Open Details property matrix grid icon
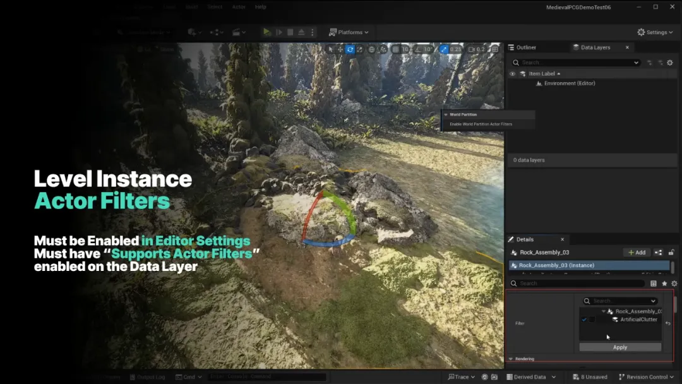 (x=654, y=284)
